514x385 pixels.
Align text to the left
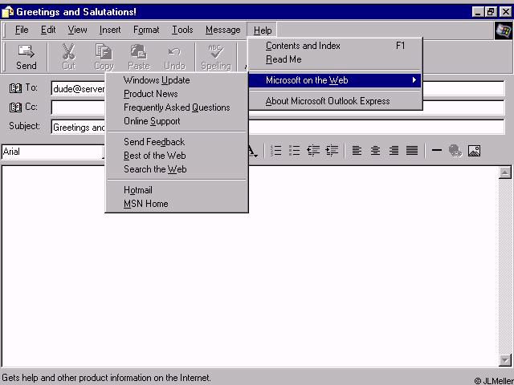[357, 151]
